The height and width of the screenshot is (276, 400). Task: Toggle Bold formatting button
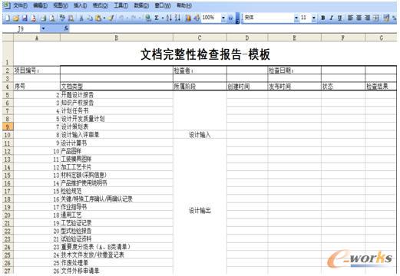coord(323,18)
